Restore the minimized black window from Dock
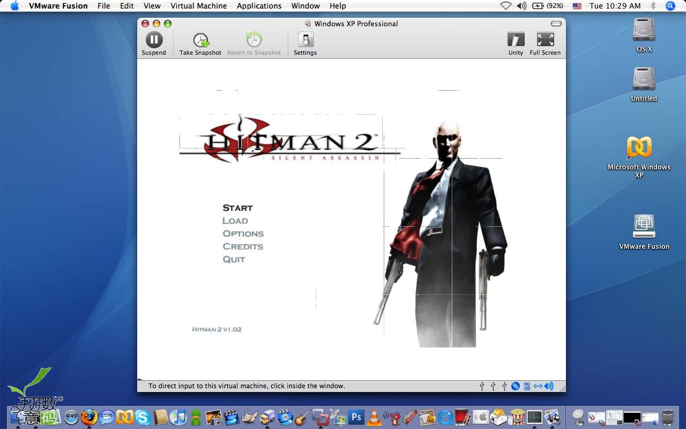 [x=632, y=417]
